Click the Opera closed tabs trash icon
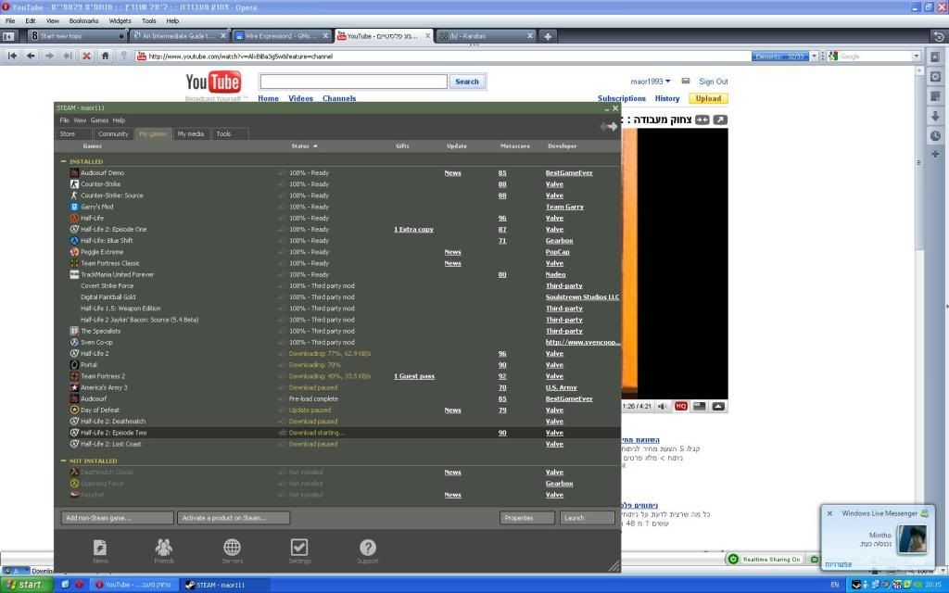The width and height of the screenshot is (949, 593). [x=938, y=36]
